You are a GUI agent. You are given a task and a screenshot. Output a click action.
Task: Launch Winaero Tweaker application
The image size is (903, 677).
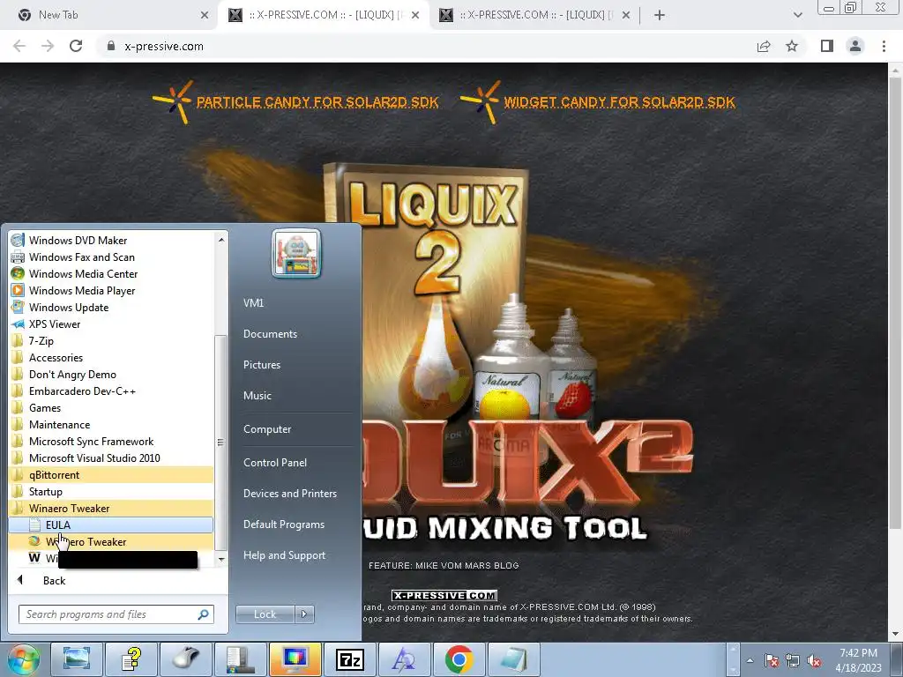coord(111,541)
